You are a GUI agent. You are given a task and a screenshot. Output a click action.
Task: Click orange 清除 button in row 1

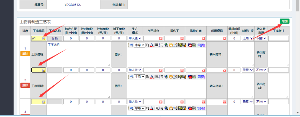(25, 54)
